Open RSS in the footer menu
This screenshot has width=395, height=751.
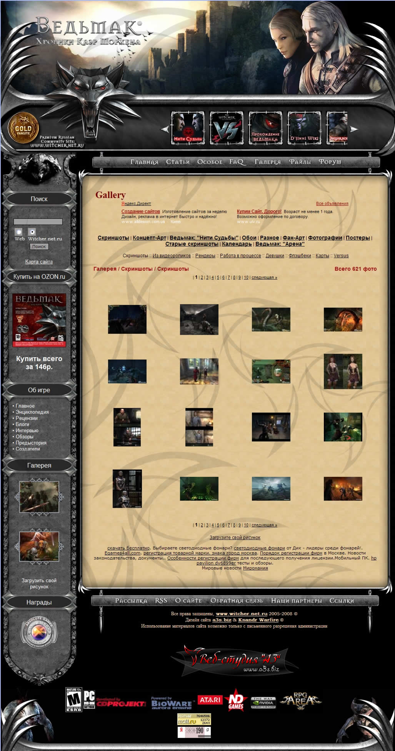[161, 601]
